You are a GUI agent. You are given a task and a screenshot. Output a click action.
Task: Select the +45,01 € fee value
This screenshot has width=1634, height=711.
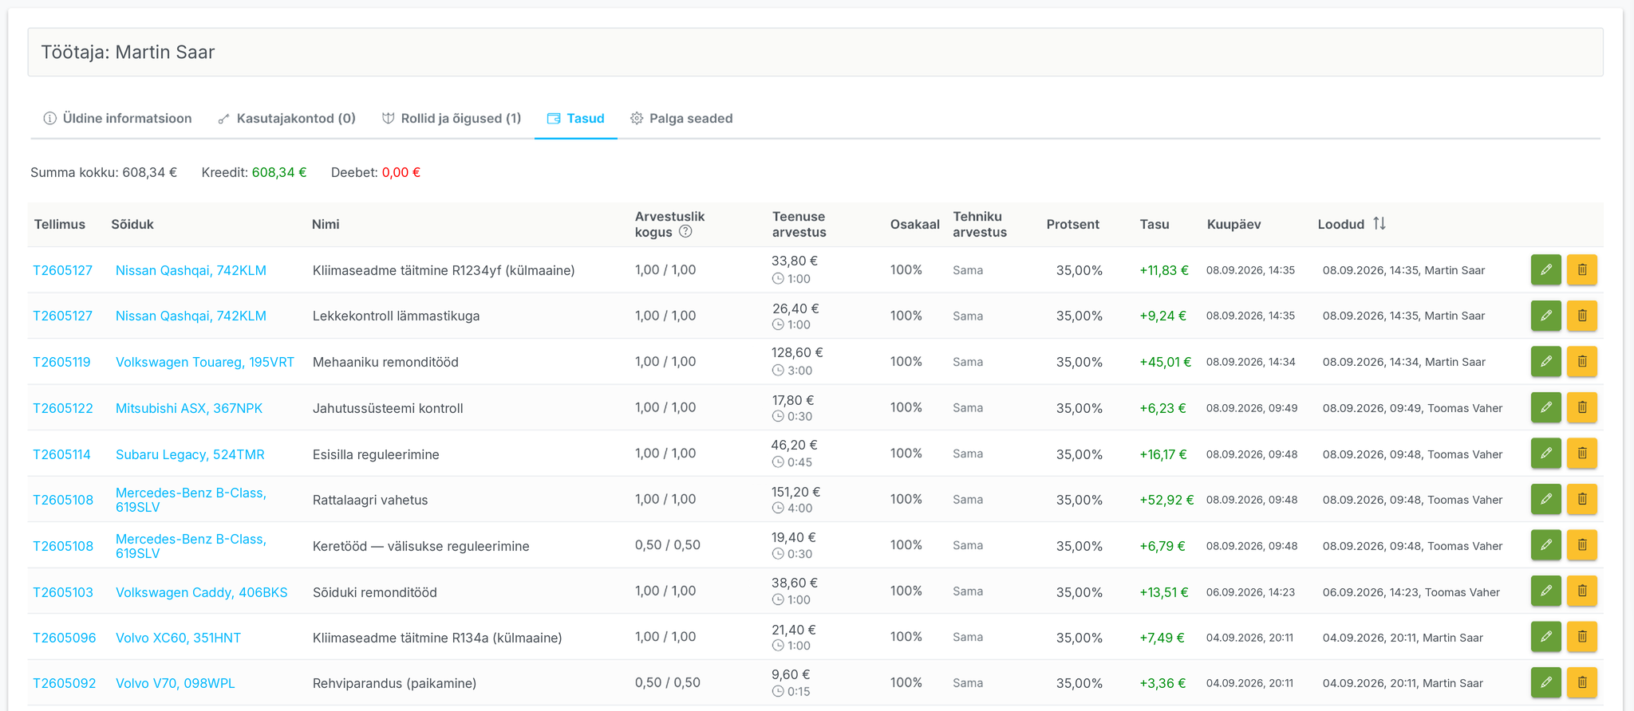click(1166, 362)
